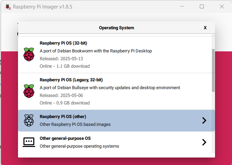
Task: Click the Debian Bullseye description text
Action: point(110,88)
